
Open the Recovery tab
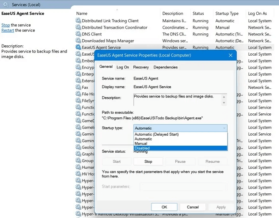tap(141, 67)
